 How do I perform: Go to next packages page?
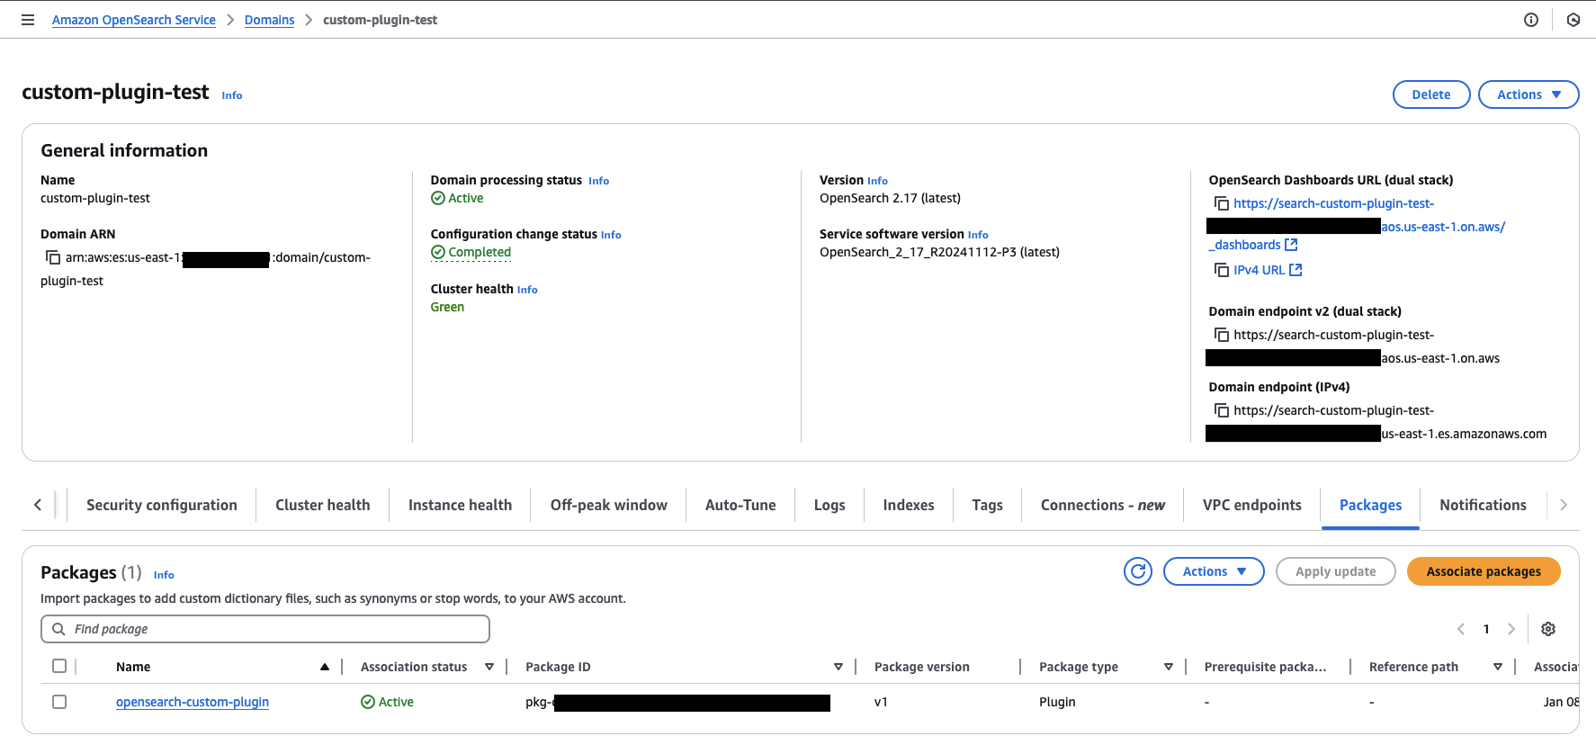[1511, 629]
